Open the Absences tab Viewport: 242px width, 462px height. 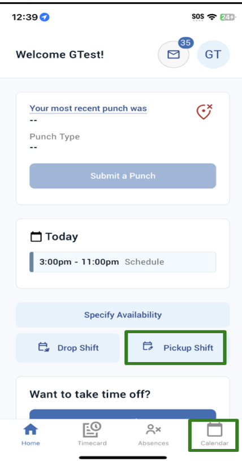pos(153,434)
